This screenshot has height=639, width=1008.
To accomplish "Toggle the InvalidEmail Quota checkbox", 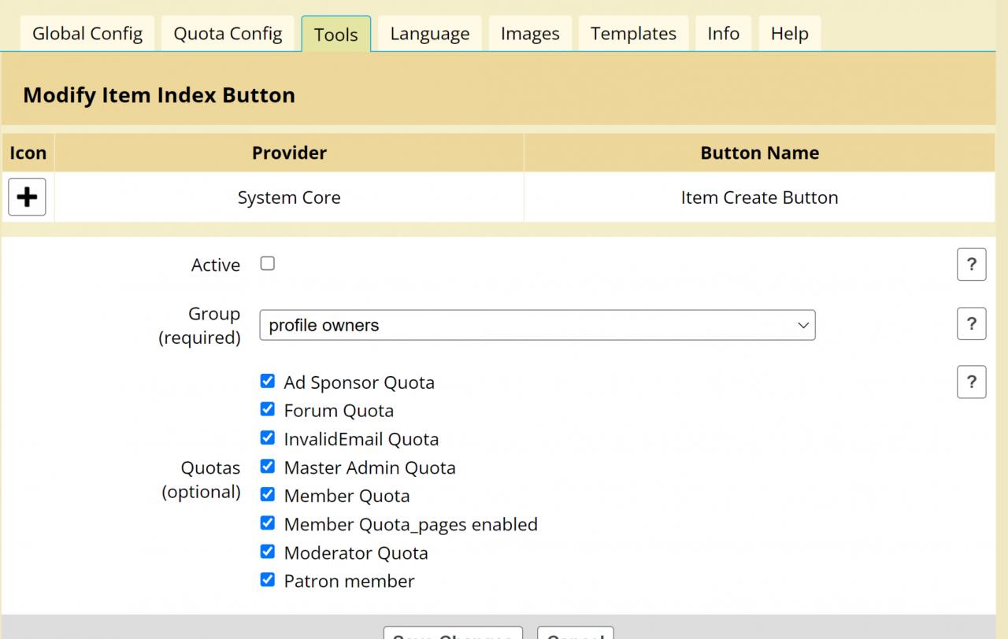I will coord(268,438).
